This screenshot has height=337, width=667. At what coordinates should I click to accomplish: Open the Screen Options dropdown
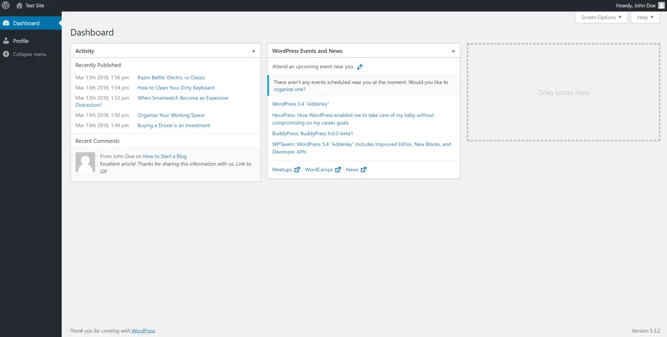point(601,17)
